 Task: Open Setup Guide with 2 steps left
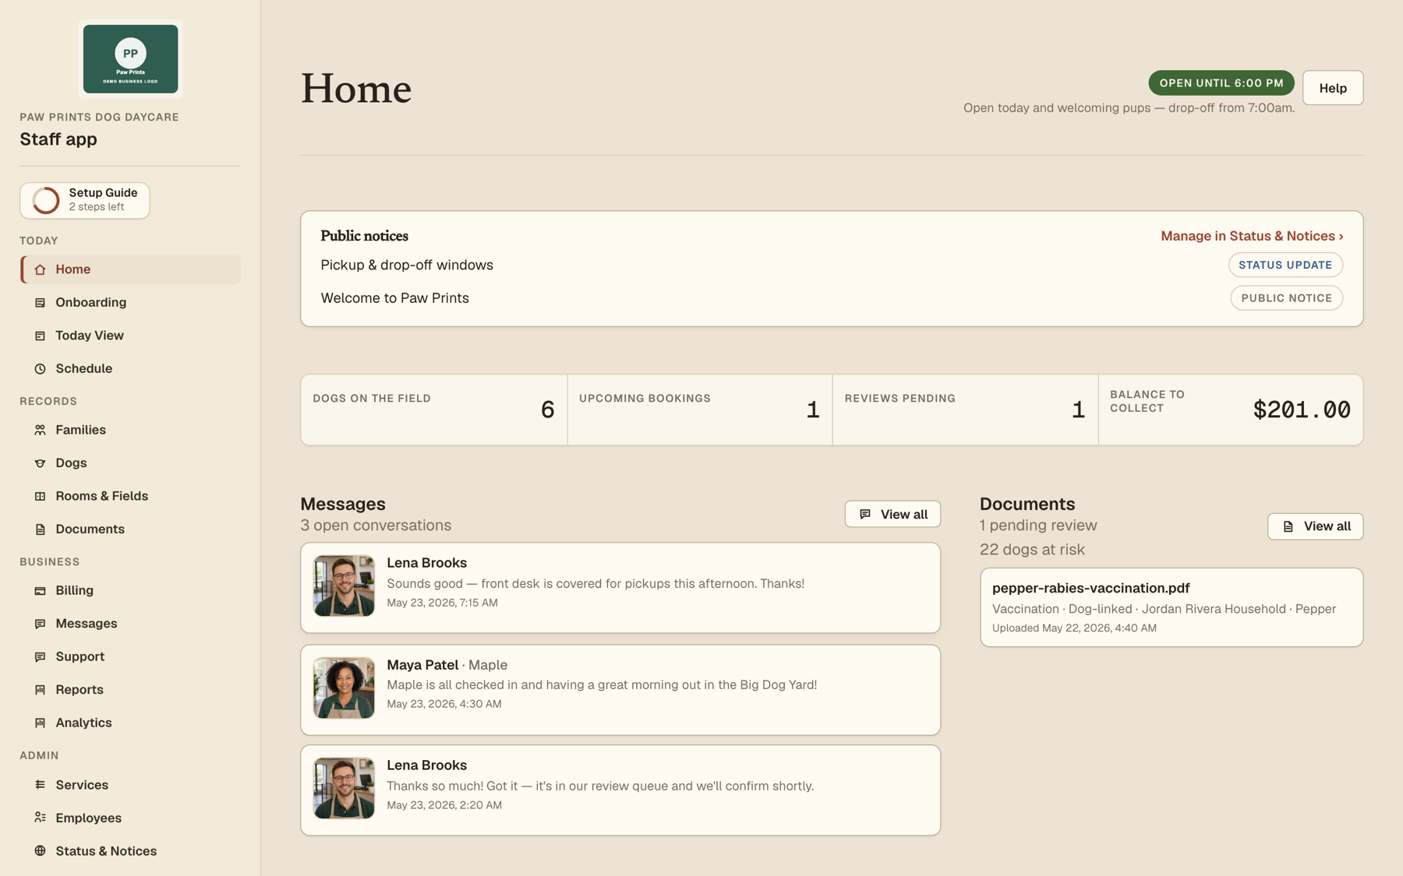coord(85,200)
